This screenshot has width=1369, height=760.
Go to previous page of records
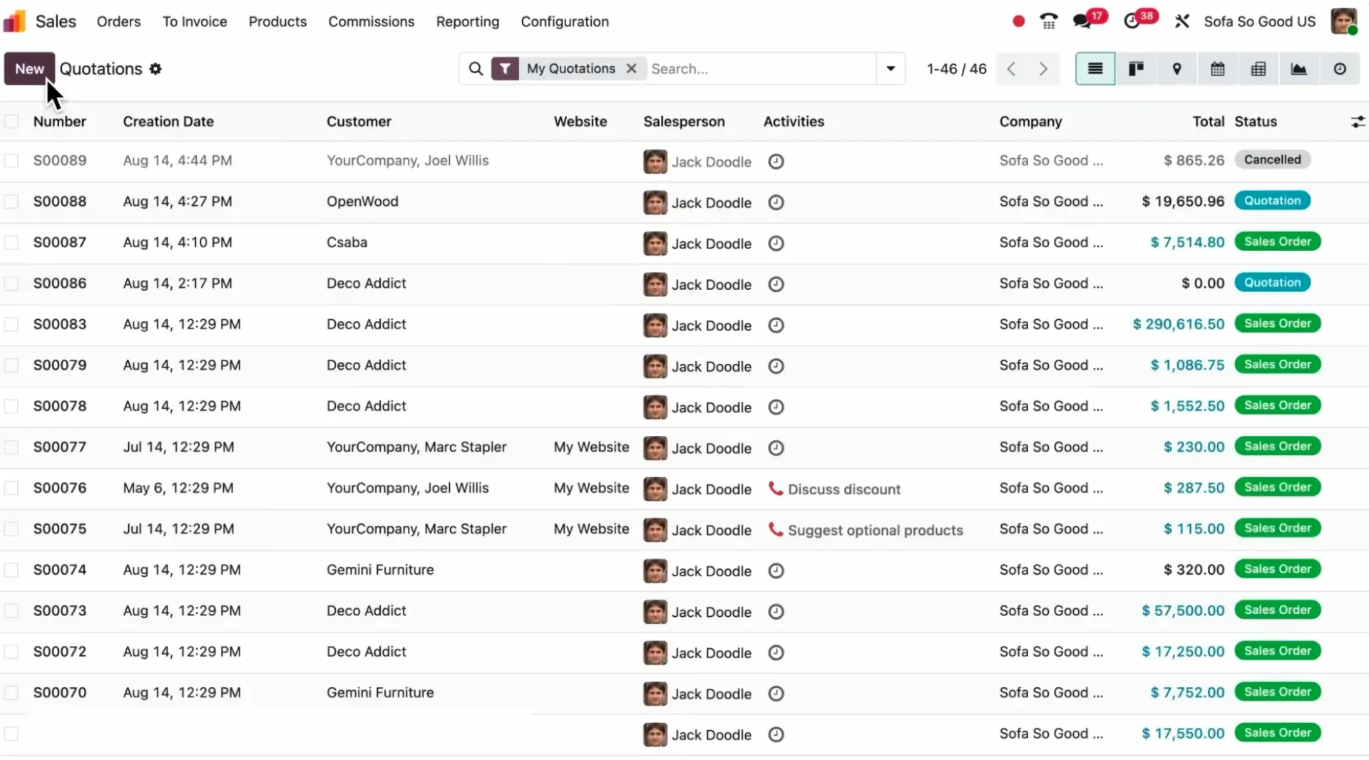coord(1011,69)
